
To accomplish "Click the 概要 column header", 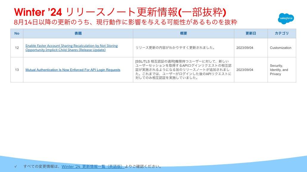I will (x=184, y=33).
